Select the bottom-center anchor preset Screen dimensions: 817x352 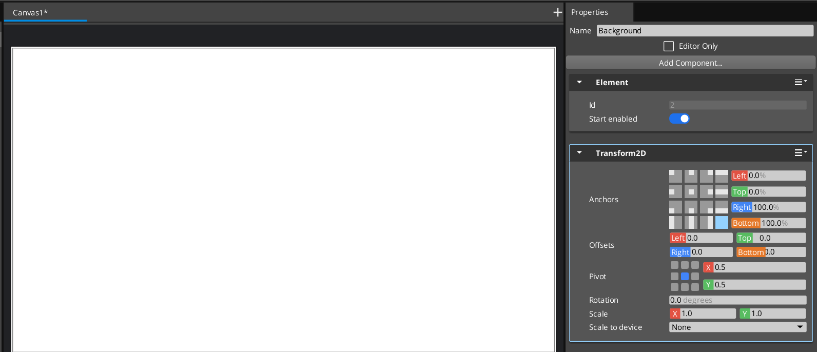coord(691,207)
